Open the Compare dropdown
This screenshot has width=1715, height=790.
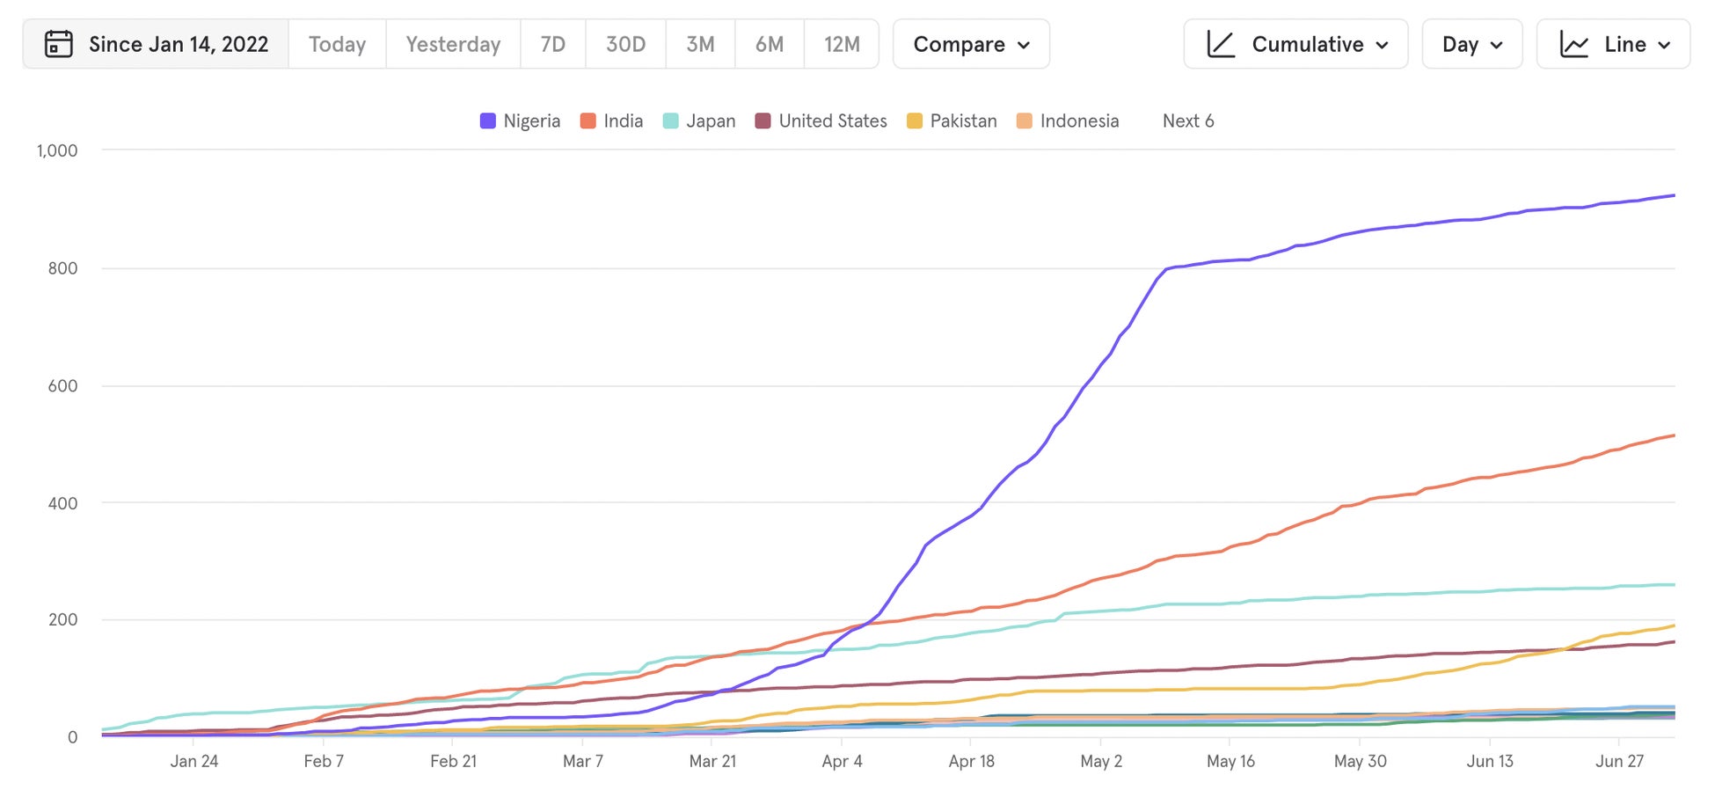[x=971, y=44]
